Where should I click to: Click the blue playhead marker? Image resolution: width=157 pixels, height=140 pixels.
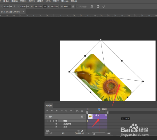pos(99,109)
